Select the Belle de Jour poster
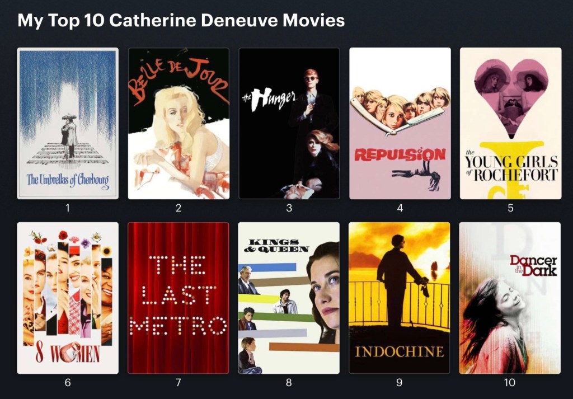 click(x=179, y=124)
